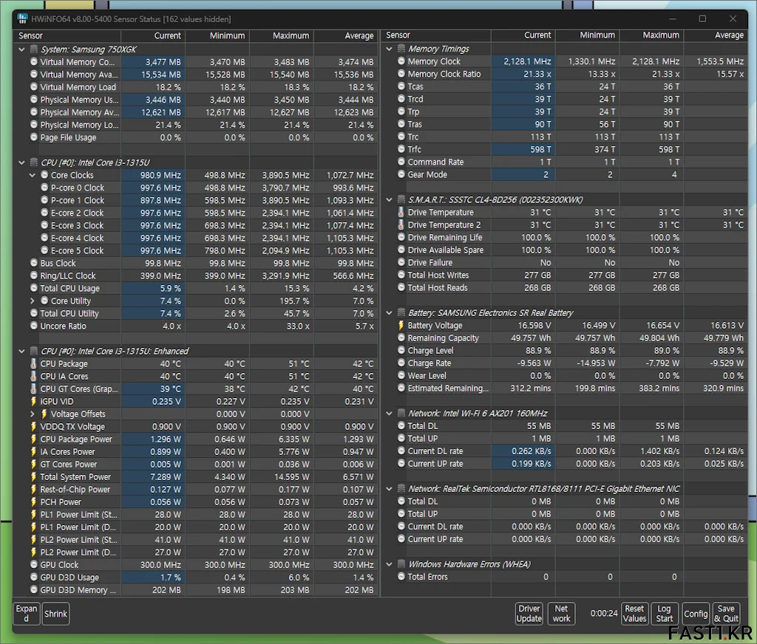Click the Shrink button

click(55, 614)
